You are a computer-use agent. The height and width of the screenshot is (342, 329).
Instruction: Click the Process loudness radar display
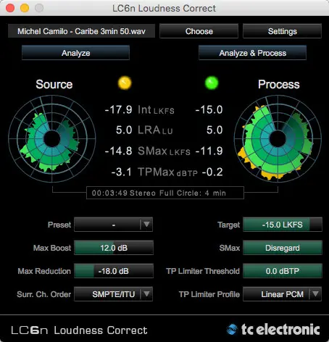(278, 139)
